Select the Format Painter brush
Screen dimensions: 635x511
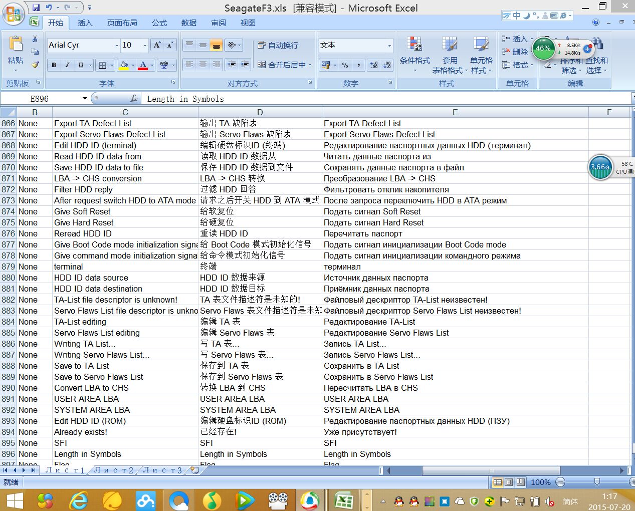click(x=35, y=64)
